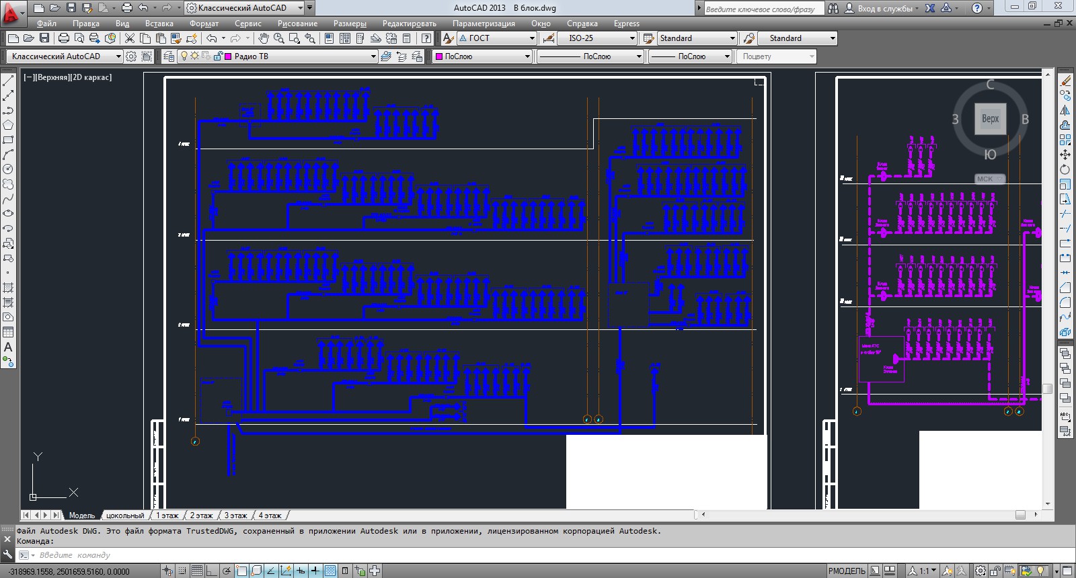Open the Файл menu
1076x578 pixels.
[46, 24]
